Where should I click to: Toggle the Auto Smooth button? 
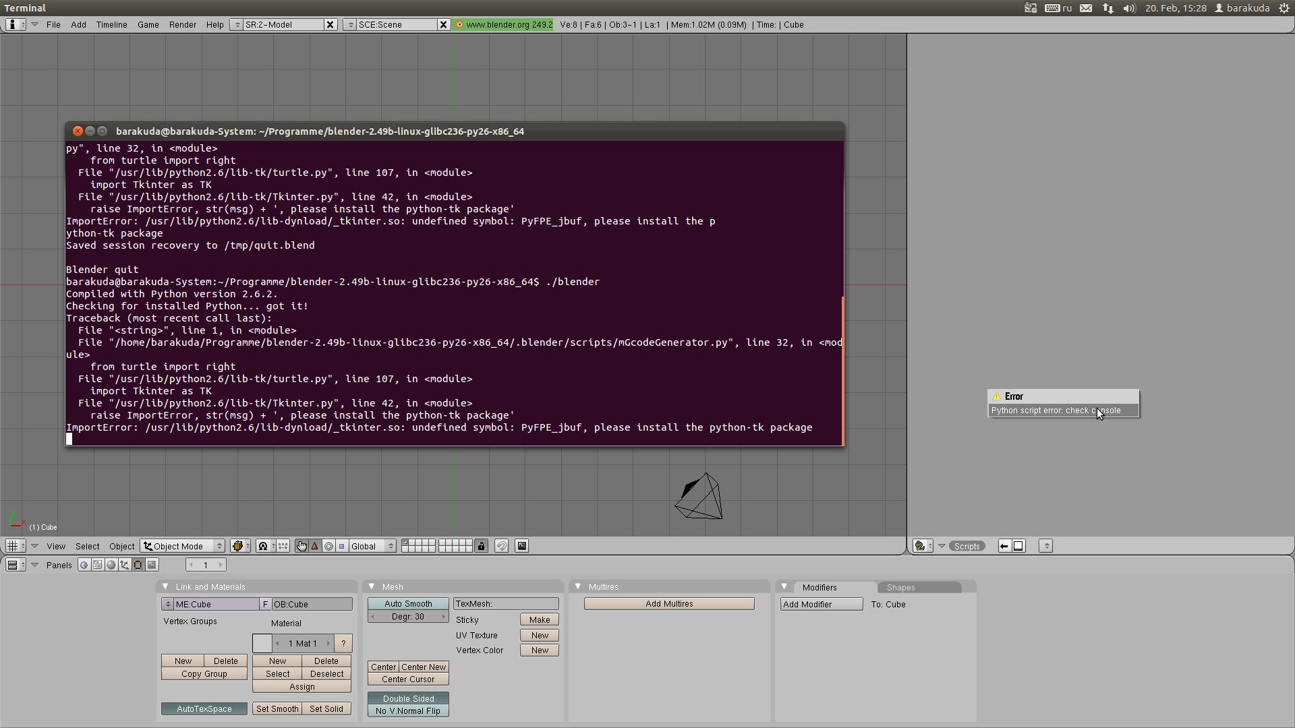tap(408, 604)
